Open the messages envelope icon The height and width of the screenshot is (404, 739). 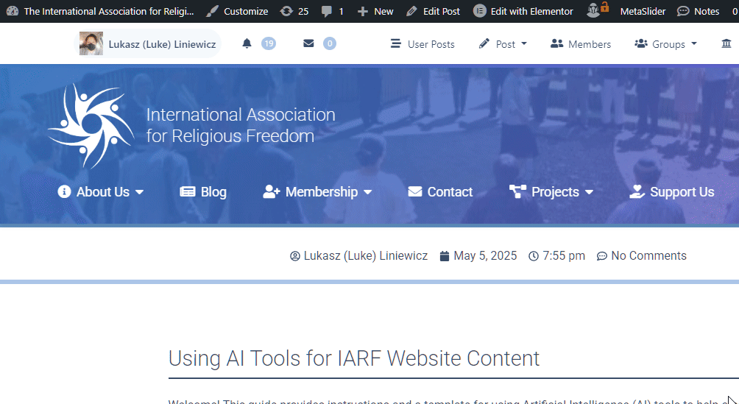click(x=308, y=44)
